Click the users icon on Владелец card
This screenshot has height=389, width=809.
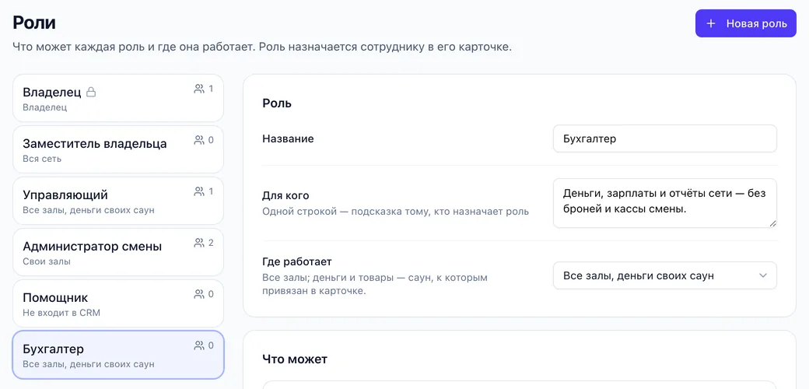click(199, 89)
